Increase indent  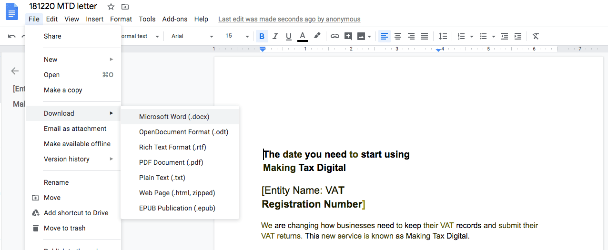click(518, 36)
